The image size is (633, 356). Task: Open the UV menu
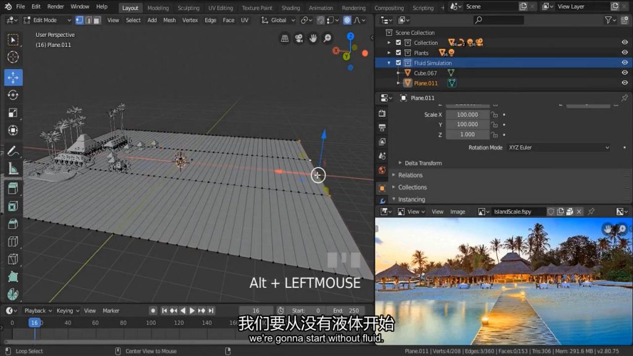point(245,20)
